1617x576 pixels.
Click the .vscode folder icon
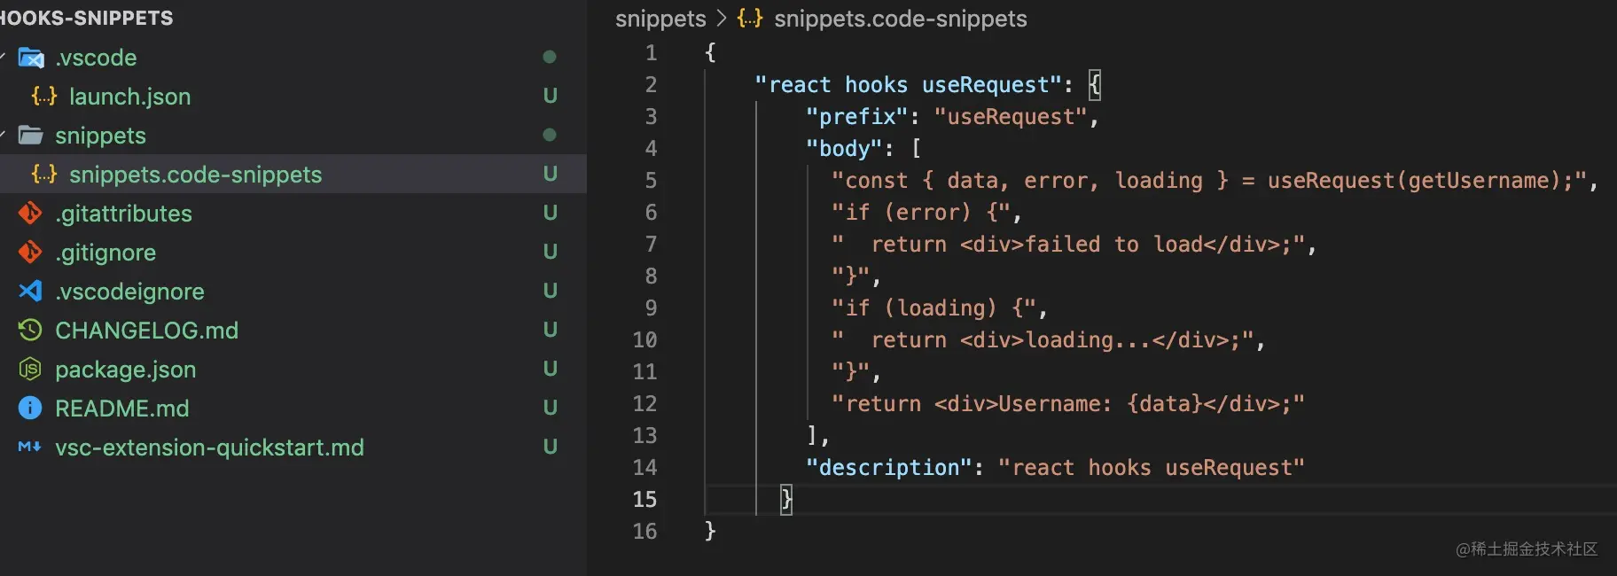click(31, 58)
